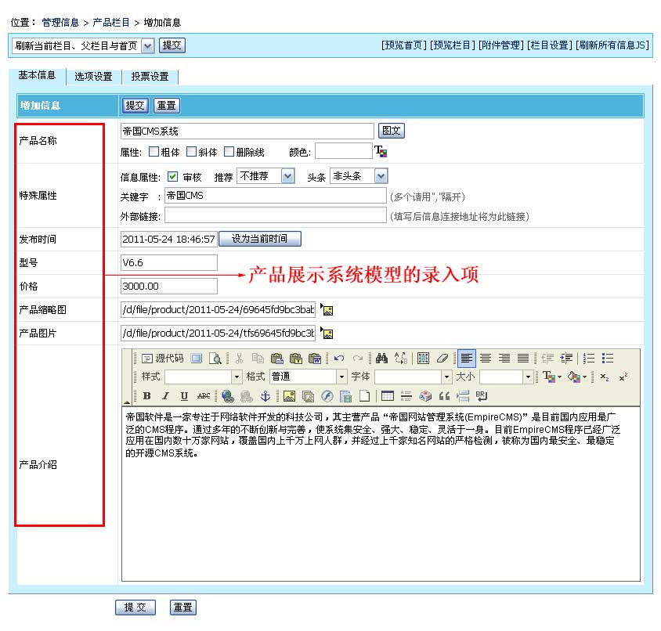Click the 价格 input field
661x631 pixels.
pos(168,287)
